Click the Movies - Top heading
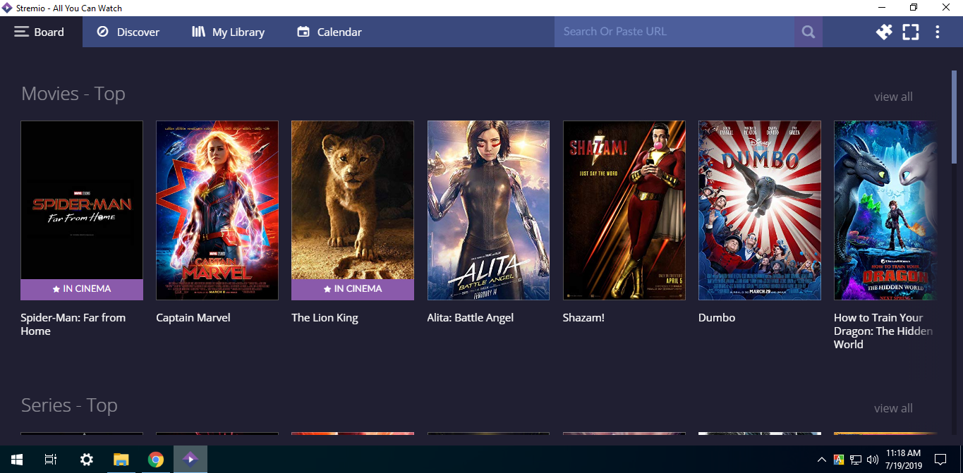The height and width of the screenshot is (473, 963). [x=73, y=94]
